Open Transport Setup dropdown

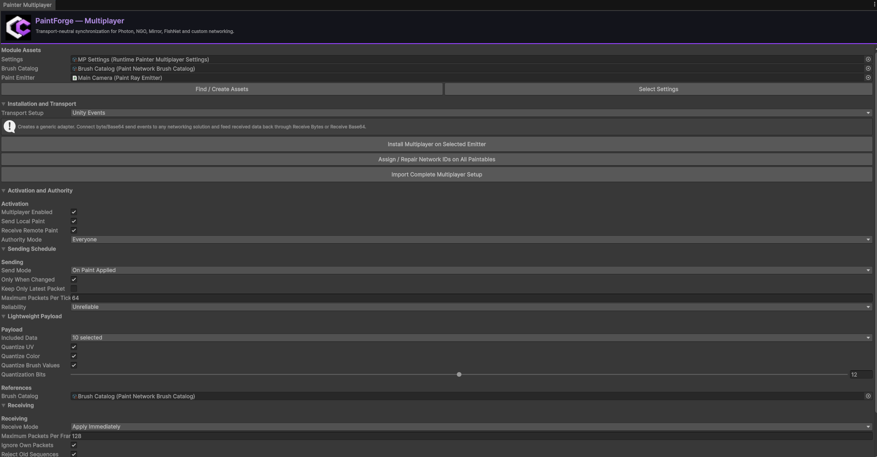[x=472, y=113]
